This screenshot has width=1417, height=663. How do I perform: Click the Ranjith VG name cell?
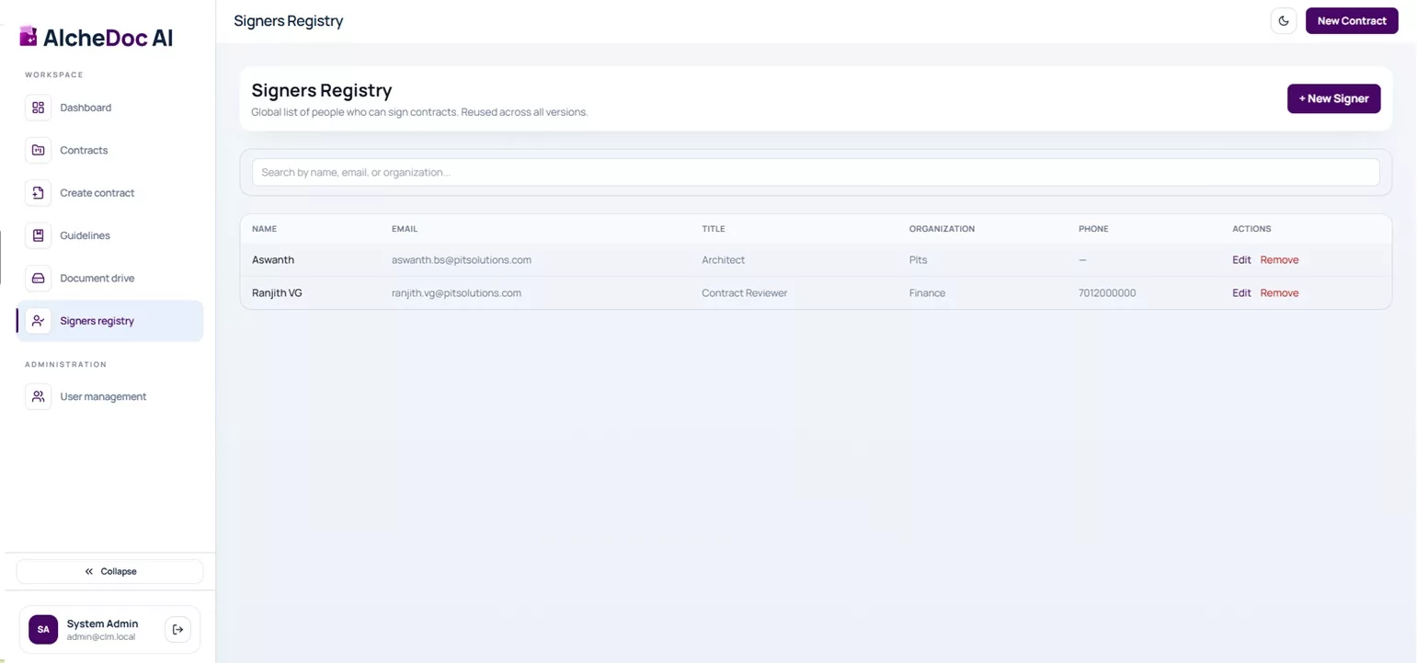point(277,293)
